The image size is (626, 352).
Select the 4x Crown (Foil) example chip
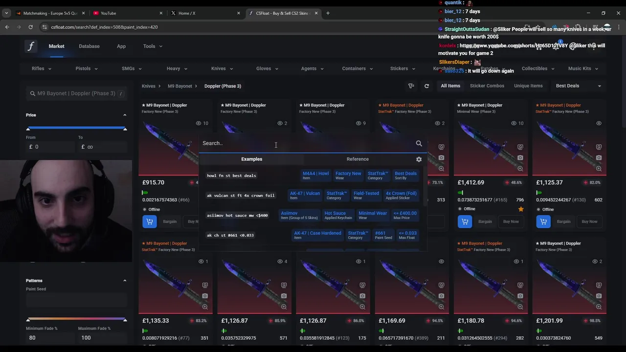401,195
